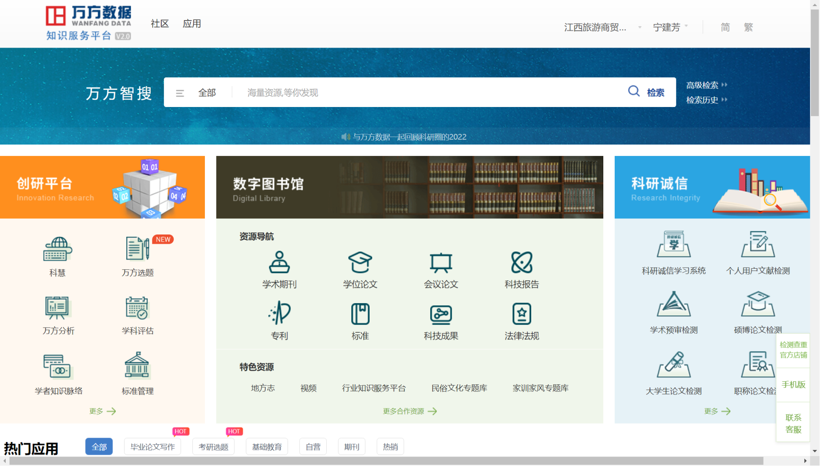Open the 学者知识脉络 icon

click(58, 366)
